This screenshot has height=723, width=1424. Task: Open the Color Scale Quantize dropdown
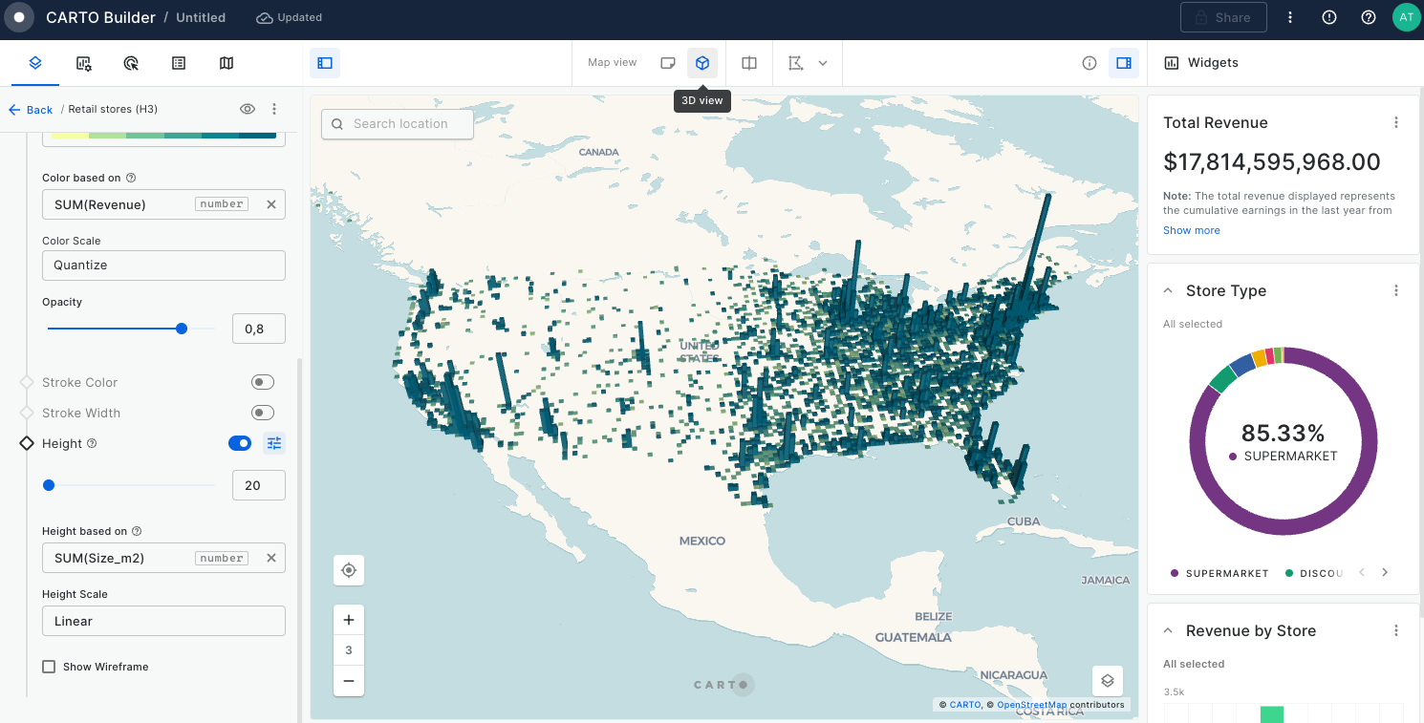pos(163,266)
